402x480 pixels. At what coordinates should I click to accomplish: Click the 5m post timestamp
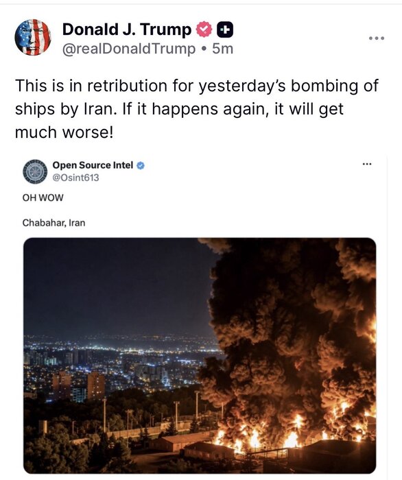point(222,49)
